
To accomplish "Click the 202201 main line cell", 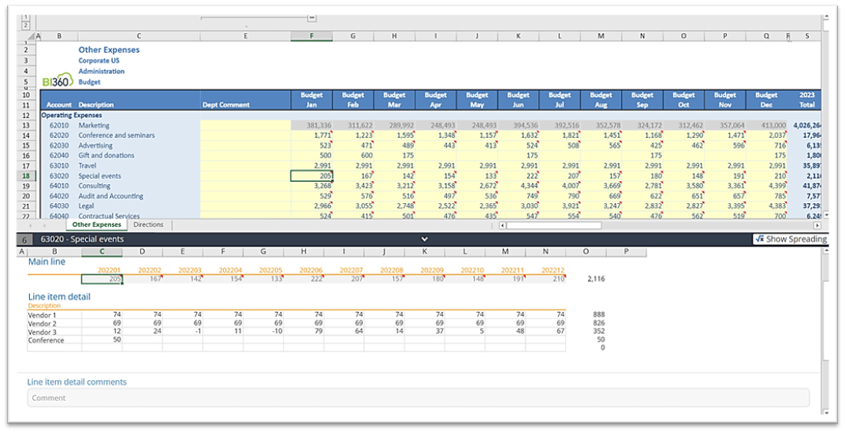I will click(102, 279).
